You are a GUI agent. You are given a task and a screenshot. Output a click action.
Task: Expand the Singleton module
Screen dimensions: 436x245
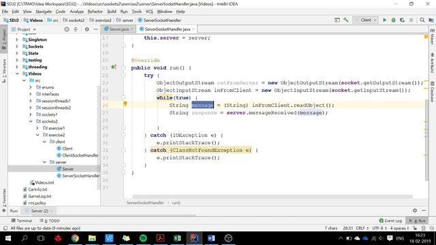[x=17, y=39]
